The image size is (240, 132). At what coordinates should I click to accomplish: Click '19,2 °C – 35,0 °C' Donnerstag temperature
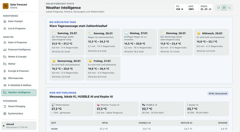click(62, 69)
